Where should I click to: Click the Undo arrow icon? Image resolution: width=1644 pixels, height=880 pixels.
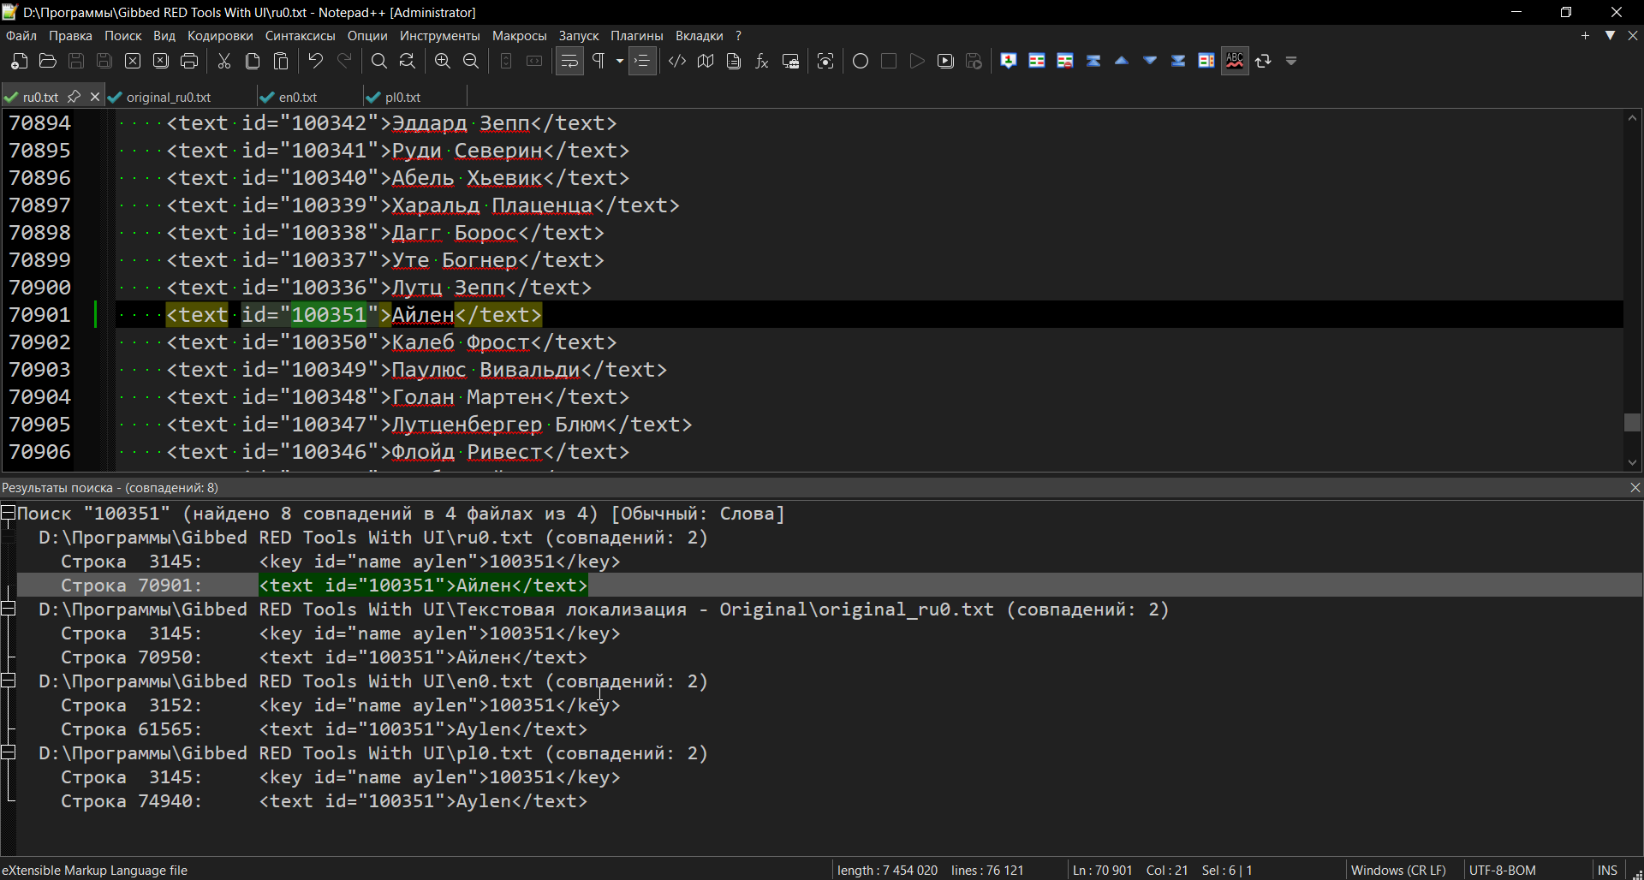pyautogui.click(x=316, y=61)
